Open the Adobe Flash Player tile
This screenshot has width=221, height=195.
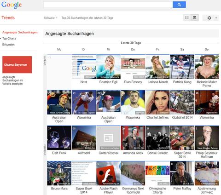coord(108,173)
